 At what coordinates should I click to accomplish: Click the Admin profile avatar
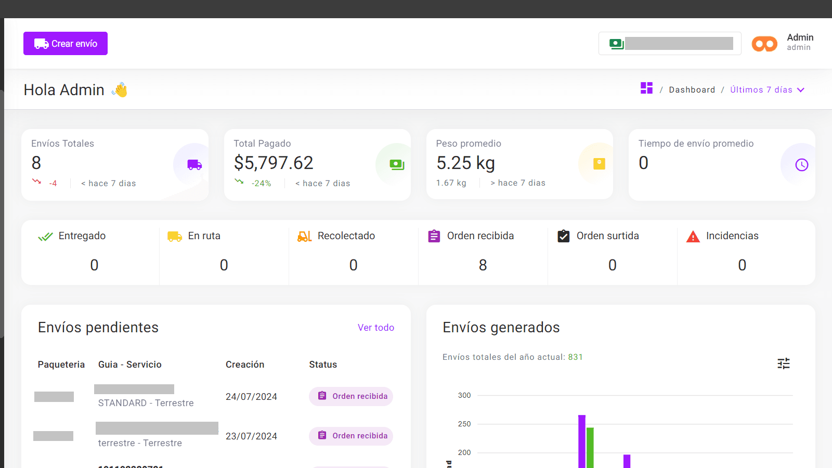pos(764,44)
